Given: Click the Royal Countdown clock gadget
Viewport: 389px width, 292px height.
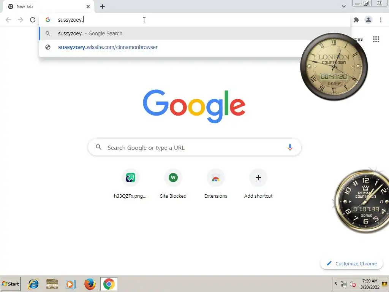Looking at the screenshot, I should pos(362,201).
